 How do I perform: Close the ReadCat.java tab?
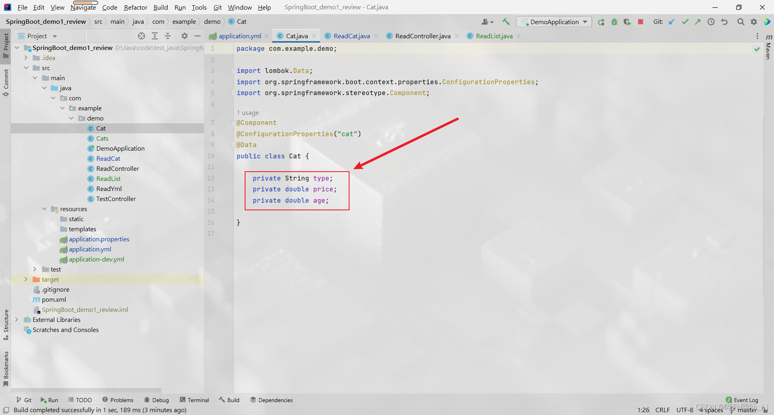point(376,36)
